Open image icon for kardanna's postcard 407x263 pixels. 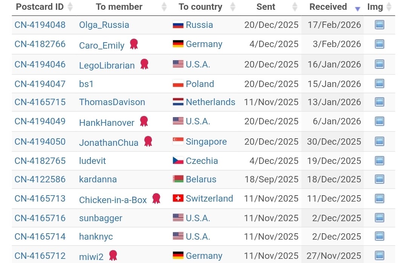pos(379,179)
